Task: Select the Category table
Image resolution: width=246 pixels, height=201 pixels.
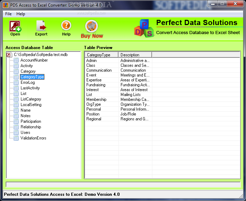Action: (28, 71)
